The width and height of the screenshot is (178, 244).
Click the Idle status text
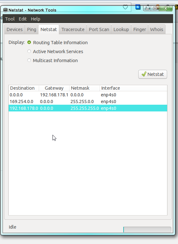coord(12,227)
